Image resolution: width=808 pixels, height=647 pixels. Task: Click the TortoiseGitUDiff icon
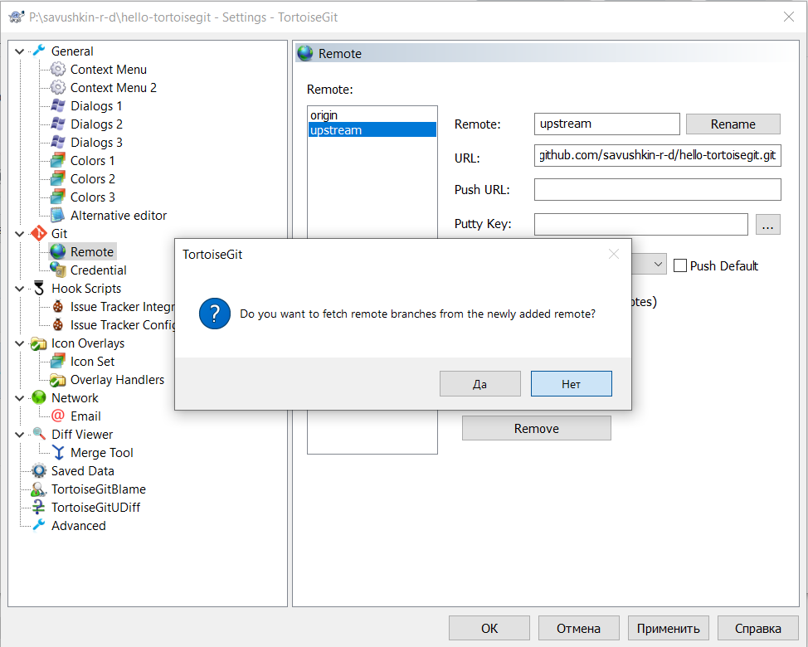point(39,507)
